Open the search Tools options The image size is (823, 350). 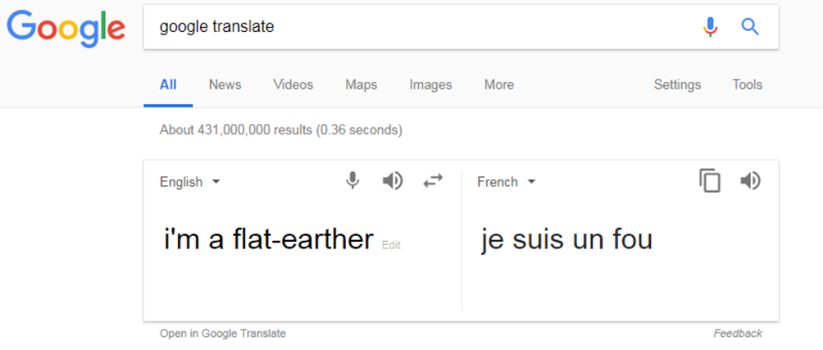click(x=747, y=85)
